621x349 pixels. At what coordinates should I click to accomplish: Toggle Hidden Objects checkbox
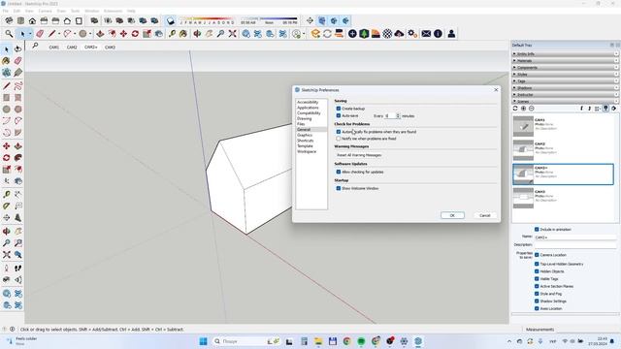pyautogui.click(x=537, y=271)
